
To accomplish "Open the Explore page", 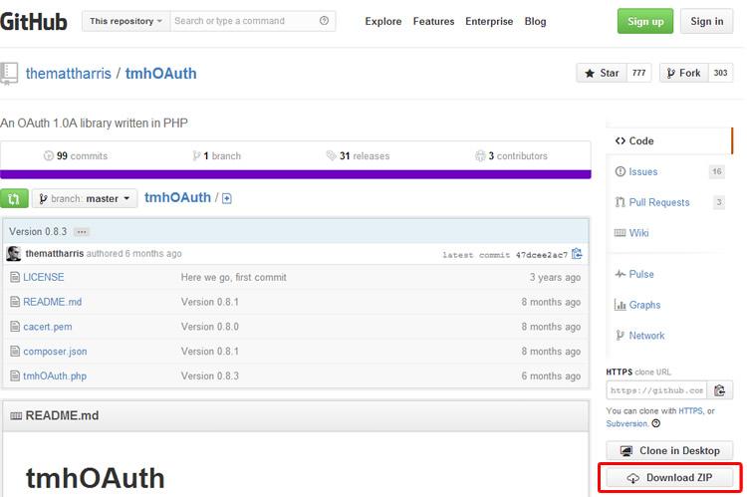I will pyautogui.click(x=383, y=22).
